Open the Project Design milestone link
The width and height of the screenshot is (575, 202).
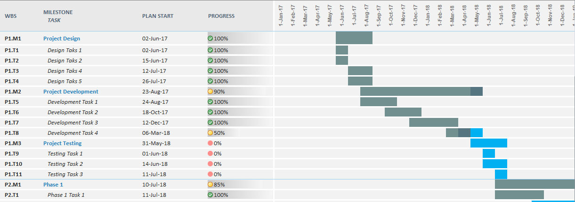(x=62, y=39)
